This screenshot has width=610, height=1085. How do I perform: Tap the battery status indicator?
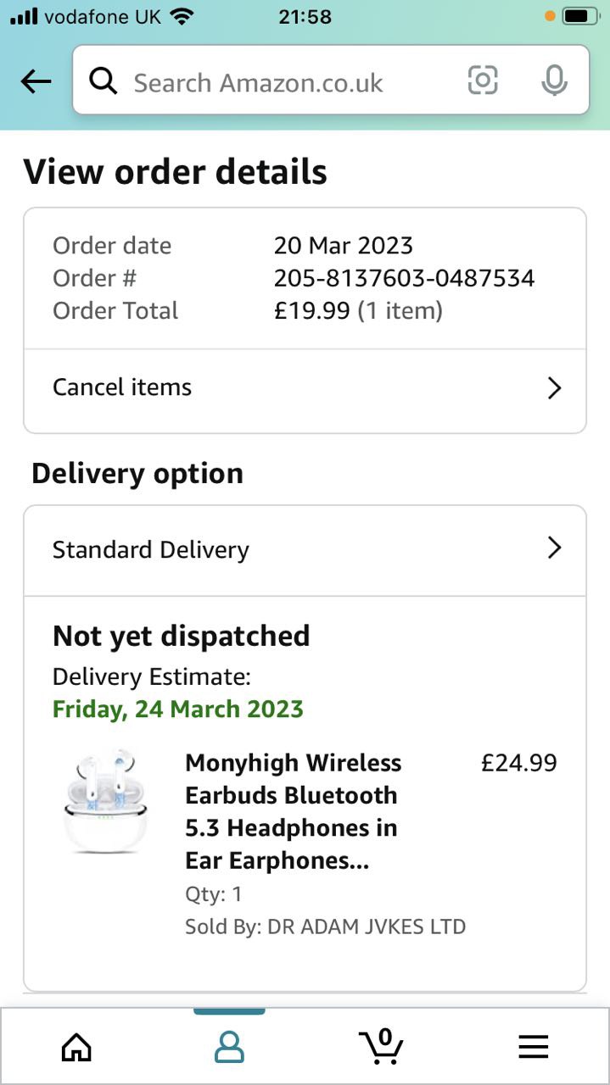coord(580,16)
